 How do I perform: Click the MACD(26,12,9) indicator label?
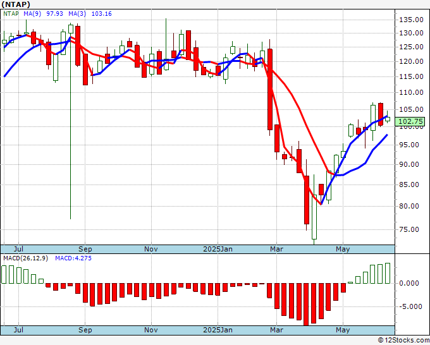pos(25,258)
